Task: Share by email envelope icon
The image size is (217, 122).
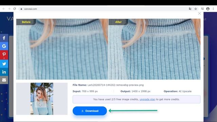Action: (4, 80)
